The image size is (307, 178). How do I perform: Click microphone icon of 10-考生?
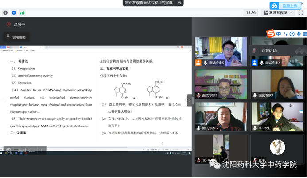tap(255, 128)
